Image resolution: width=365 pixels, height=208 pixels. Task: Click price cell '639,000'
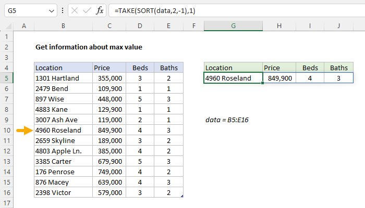pos(109,182)
